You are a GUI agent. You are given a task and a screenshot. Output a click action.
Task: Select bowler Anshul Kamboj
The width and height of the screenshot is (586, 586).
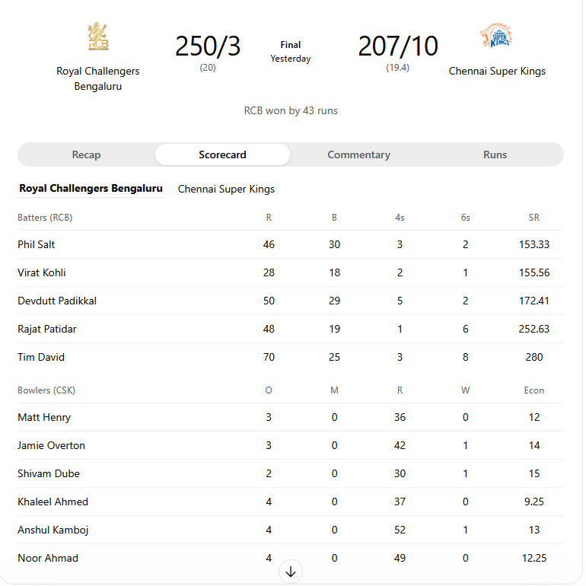pos(53,530)
